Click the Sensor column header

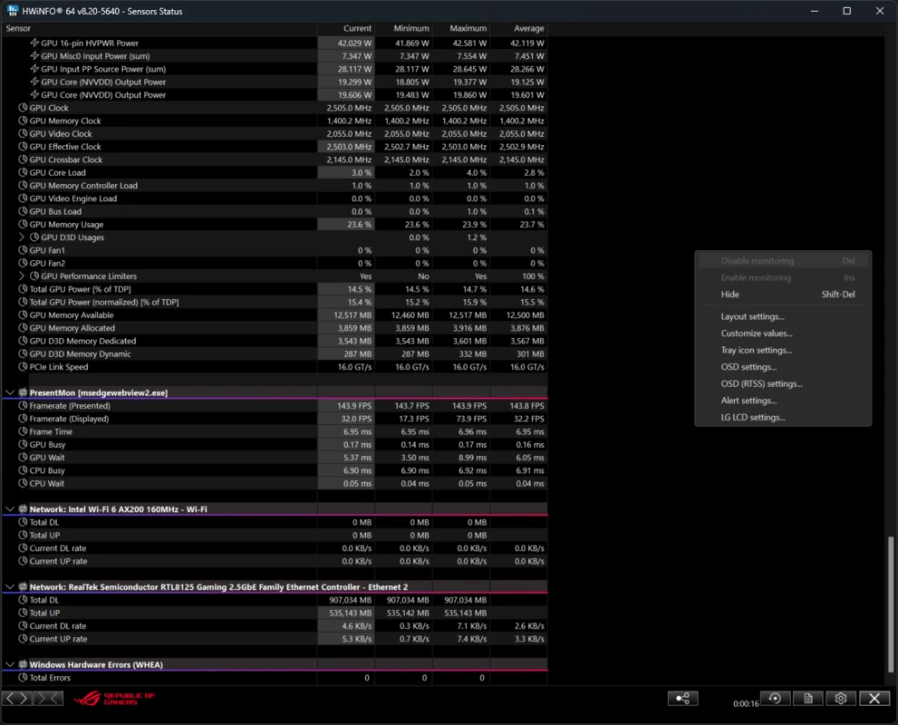pos(159,28)
